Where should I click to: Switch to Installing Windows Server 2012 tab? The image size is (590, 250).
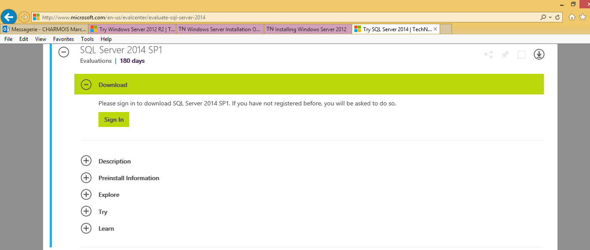click(308, 29)
